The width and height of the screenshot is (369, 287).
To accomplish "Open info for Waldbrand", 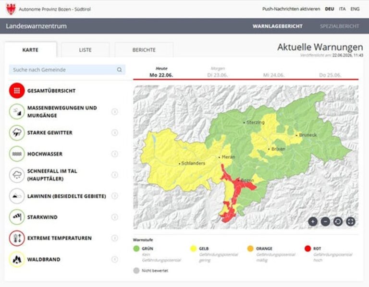I will pos(115,259).
